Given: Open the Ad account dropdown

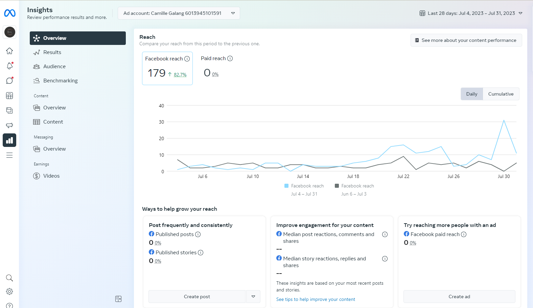Looking at the screenshot, I should tap(179, 13).
